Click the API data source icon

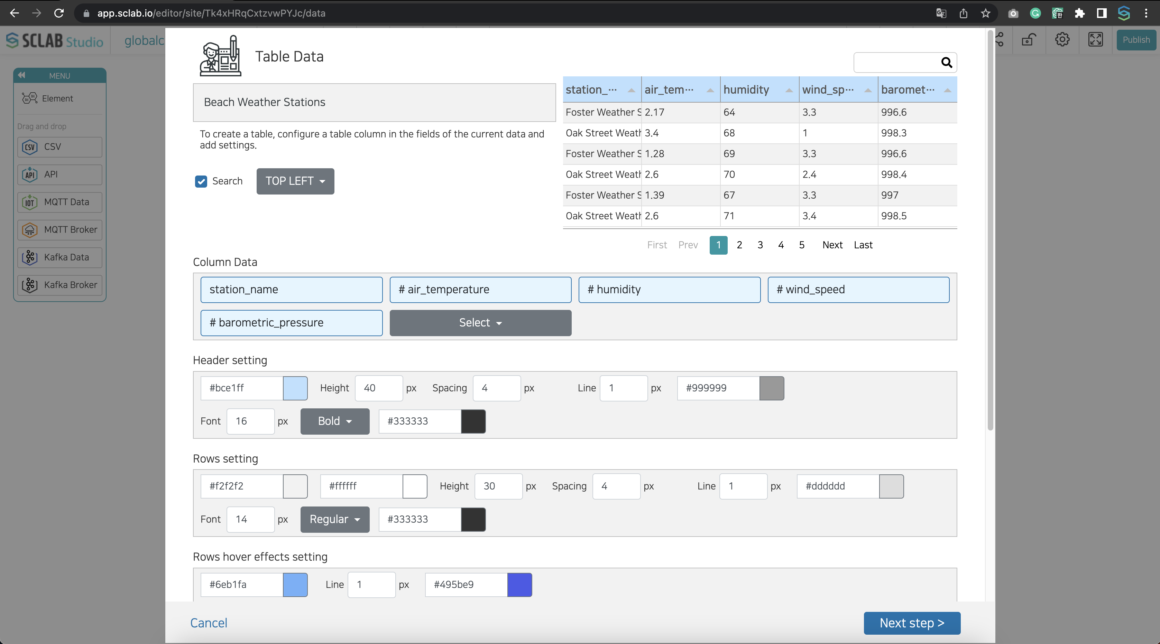(29, 174)
